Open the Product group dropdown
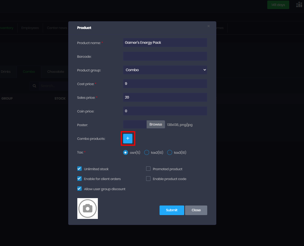This screenshot has height=246, width=304. click(165, 70)
